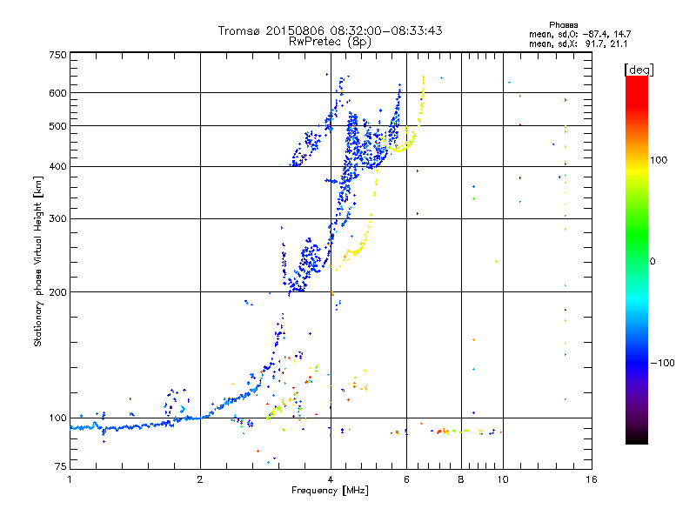Click x-axis tick label '10'
This screenshot has height=522, width=696.
pos(503,479)
